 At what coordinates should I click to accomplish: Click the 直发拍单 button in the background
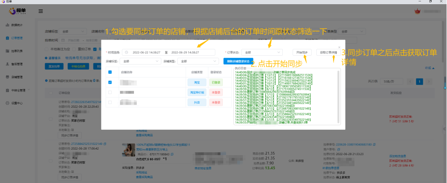(x=54, y=66)
